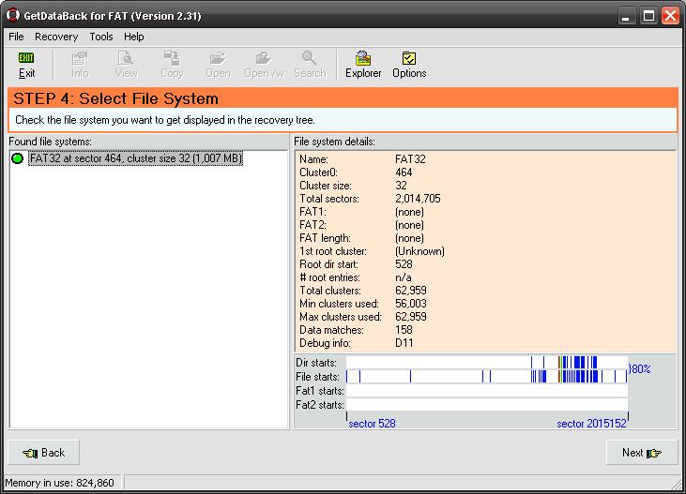
Task: Open the Options toolbar icon
Action: coord(409,65)
